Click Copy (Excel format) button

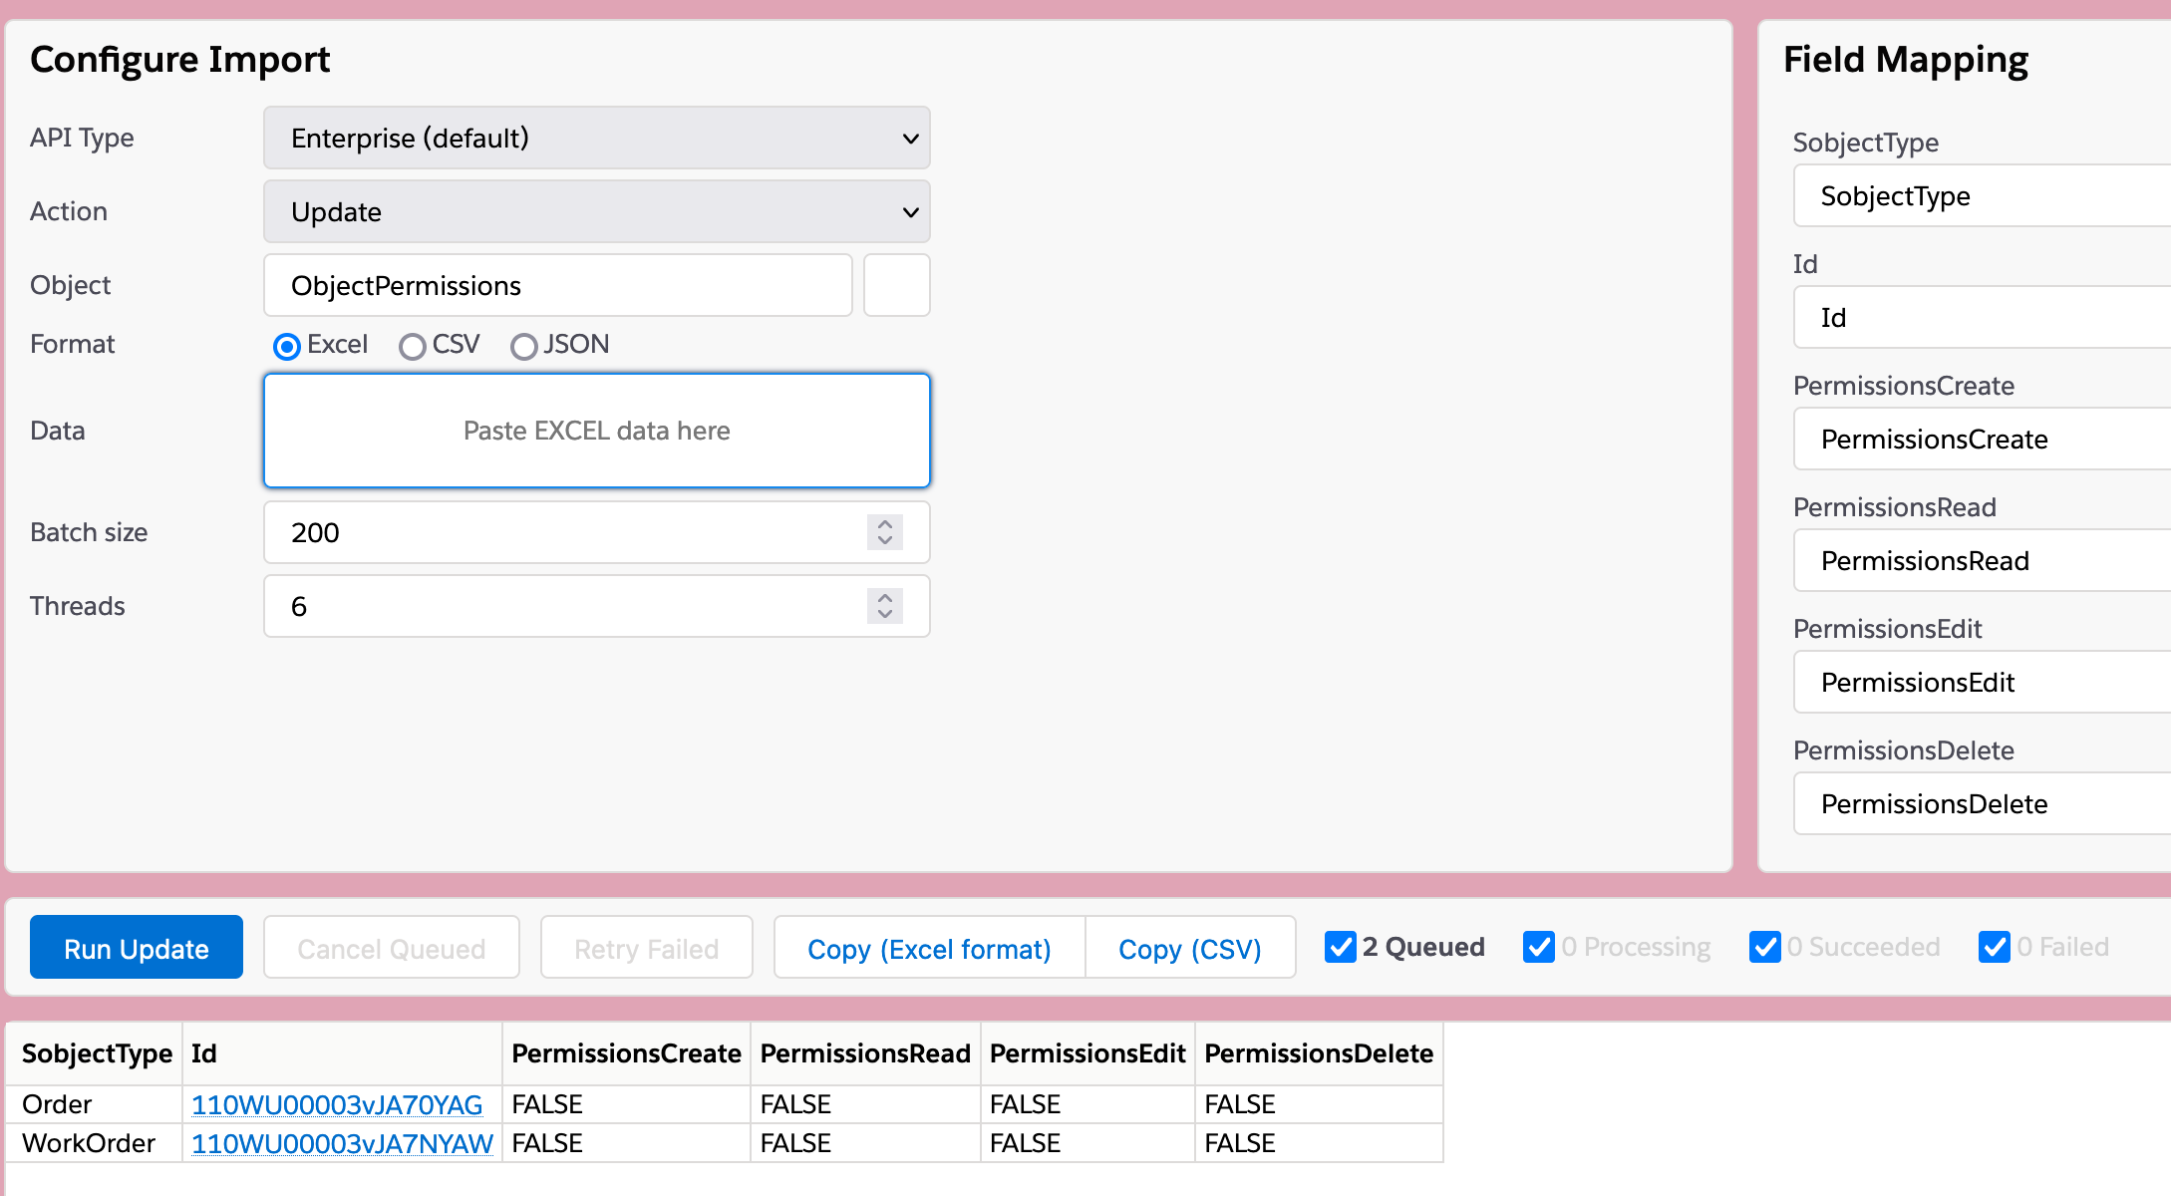[x=929, y=948]
